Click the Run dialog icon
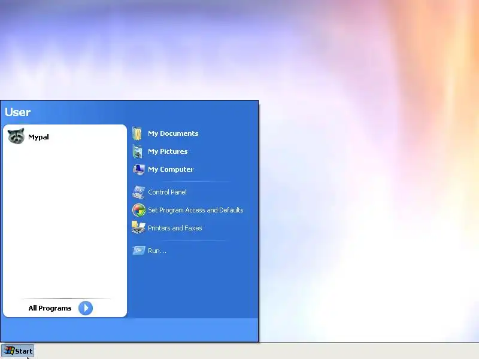This screenshot has width=479, height=359. point(139,250)
